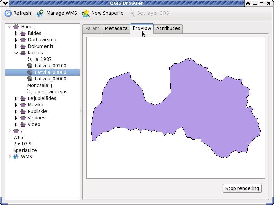Click the Dokumenti folder icon
The image size is (274, 205).
23,46
